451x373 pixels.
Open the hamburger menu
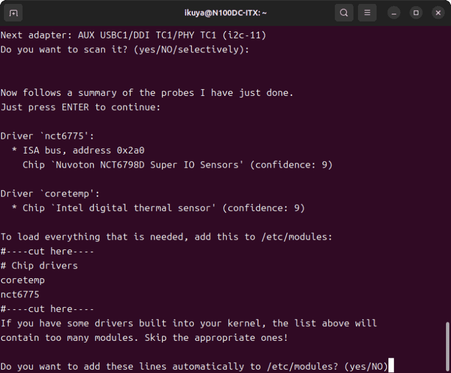[x=367, y=12]
